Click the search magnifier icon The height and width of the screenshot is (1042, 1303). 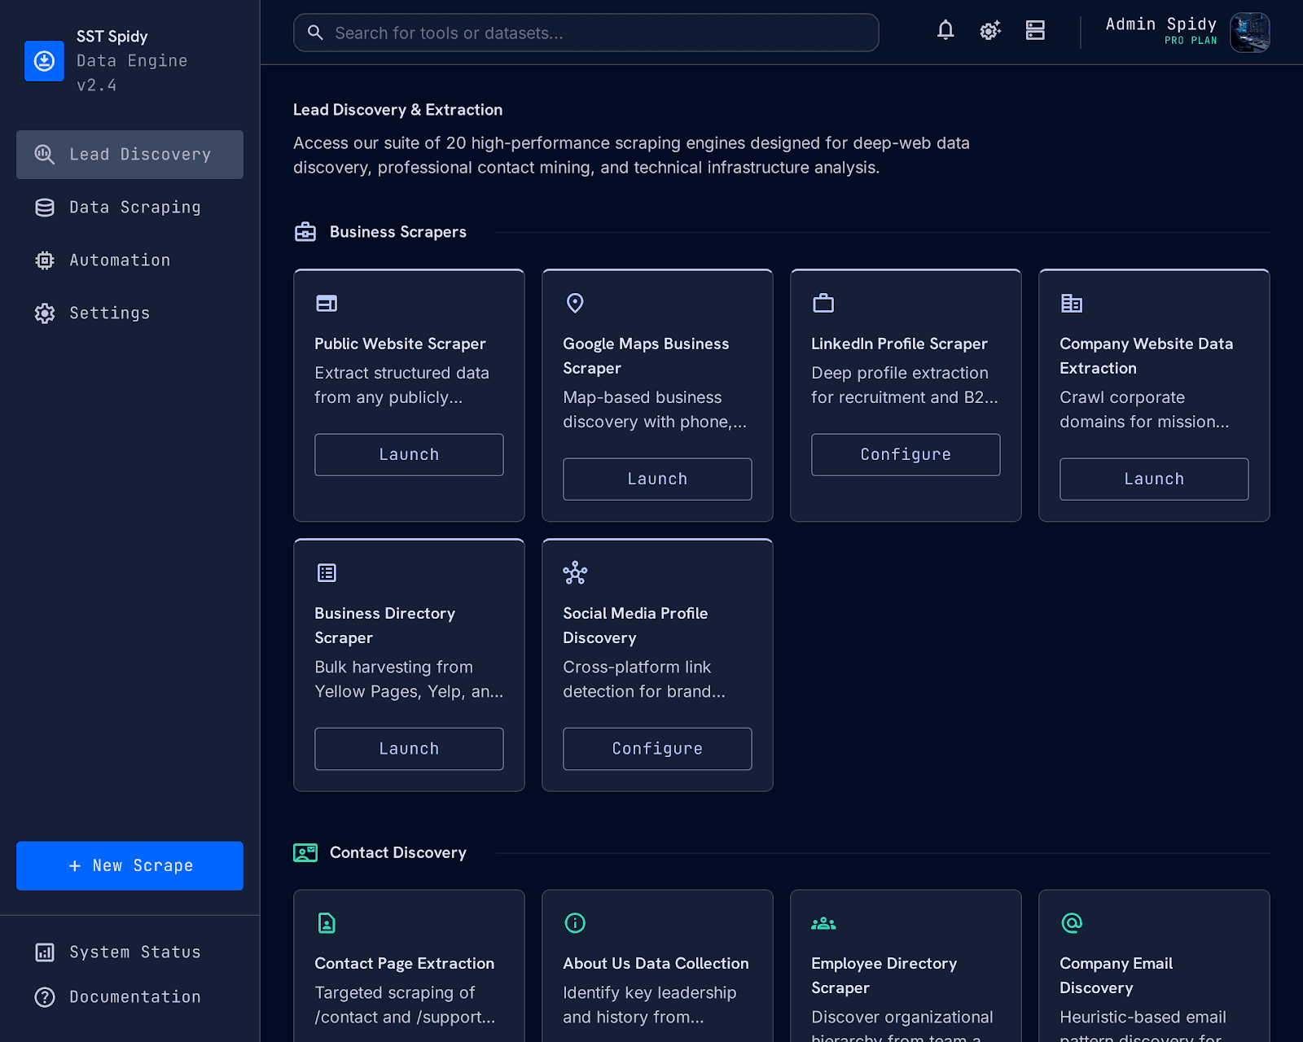[x=315, y=33]
